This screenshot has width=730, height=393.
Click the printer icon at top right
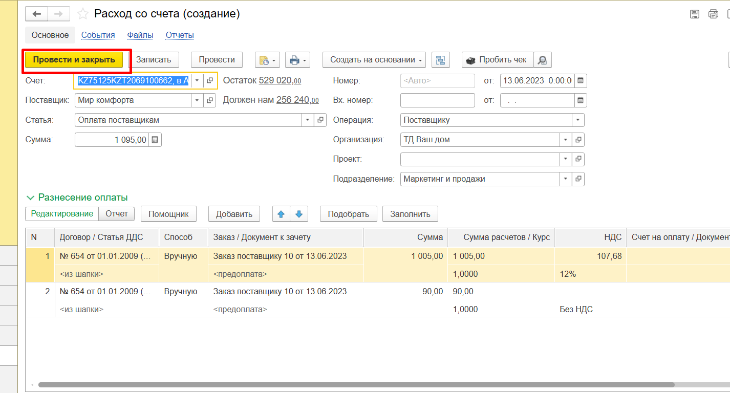click(x=713, y=14)
